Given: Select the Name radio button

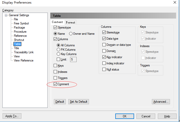Looking at the screenshot, I should pyautogui.click(x=55, y=34).
